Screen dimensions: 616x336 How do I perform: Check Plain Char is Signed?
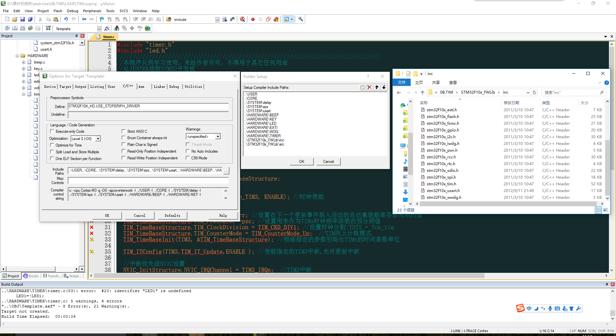[124, 145]
